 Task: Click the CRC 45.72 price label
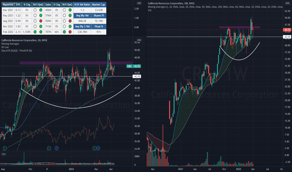click(x=133, y=66)
